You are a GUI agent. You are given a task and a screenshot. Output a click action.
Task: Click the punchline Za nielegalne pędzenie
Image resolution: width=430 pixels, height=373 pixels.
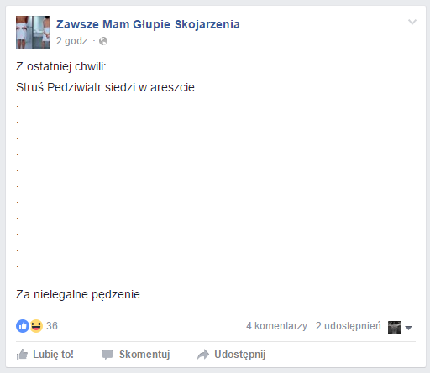click(x=80, y=294)
